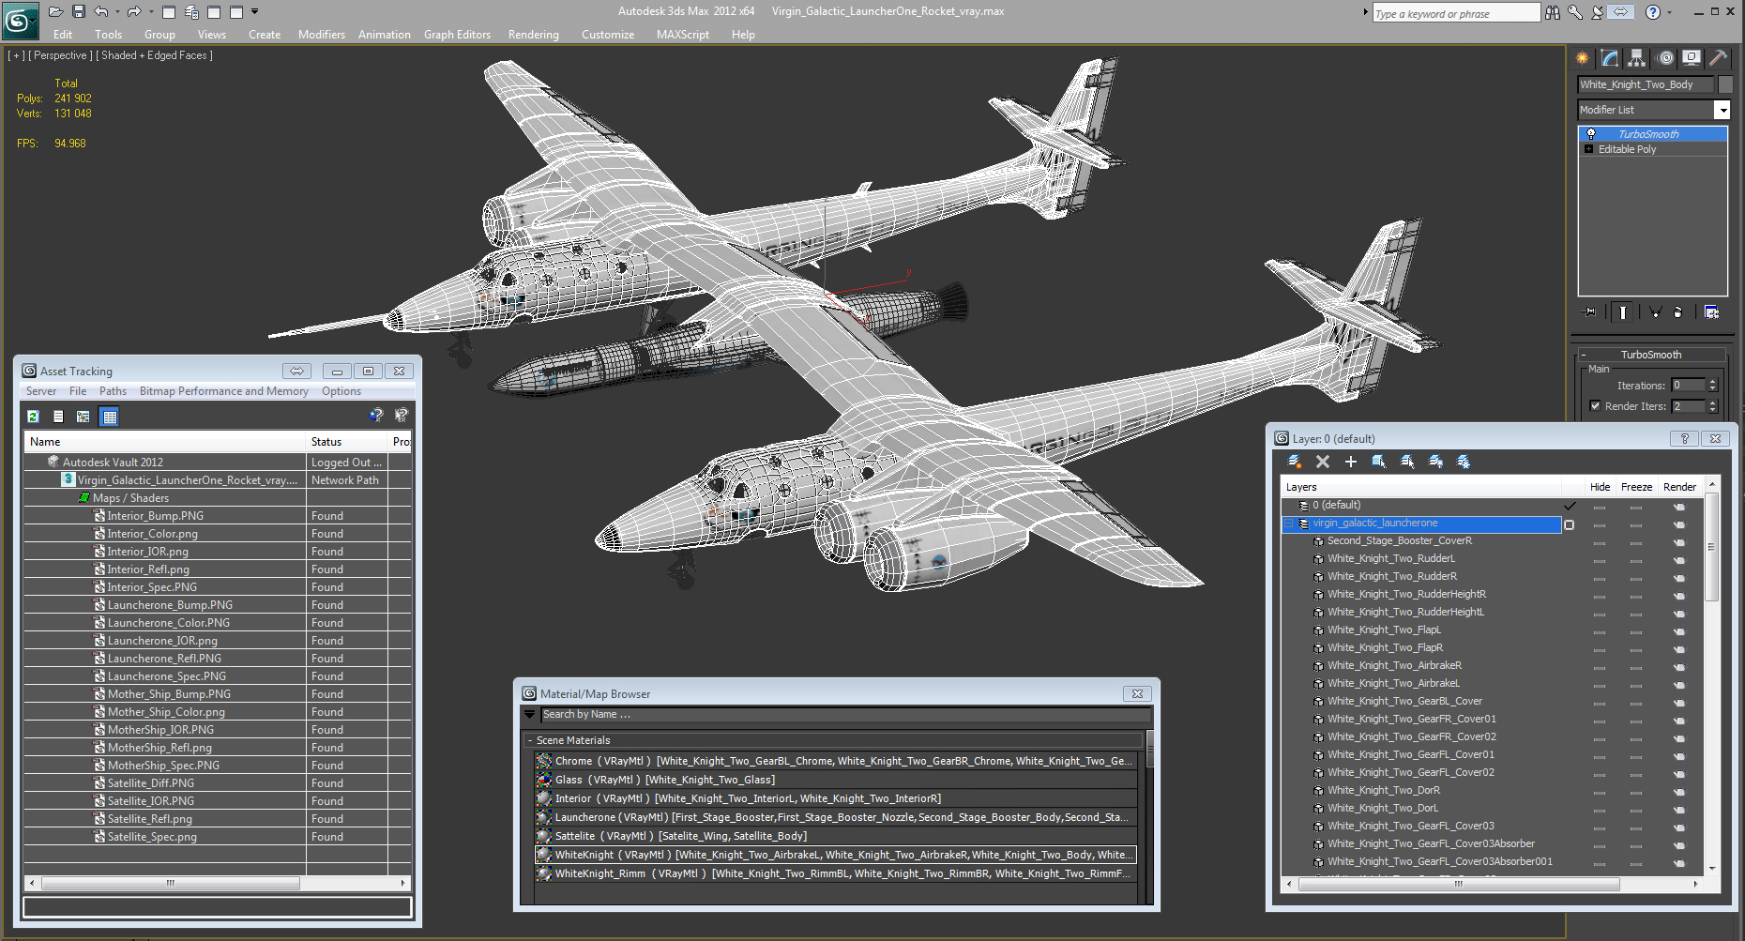The width and height of the screenshot is (1745, 941).
Task: Open the Motion command panel tab
Action: pos(1665,58)
